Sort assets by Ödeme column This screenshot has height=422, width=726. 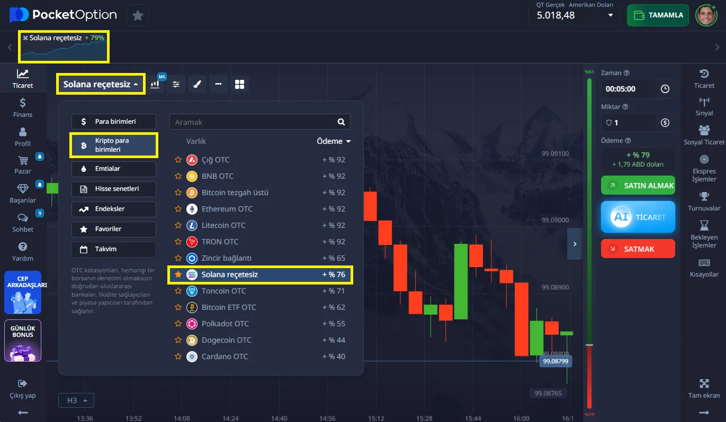pos(334,141)
